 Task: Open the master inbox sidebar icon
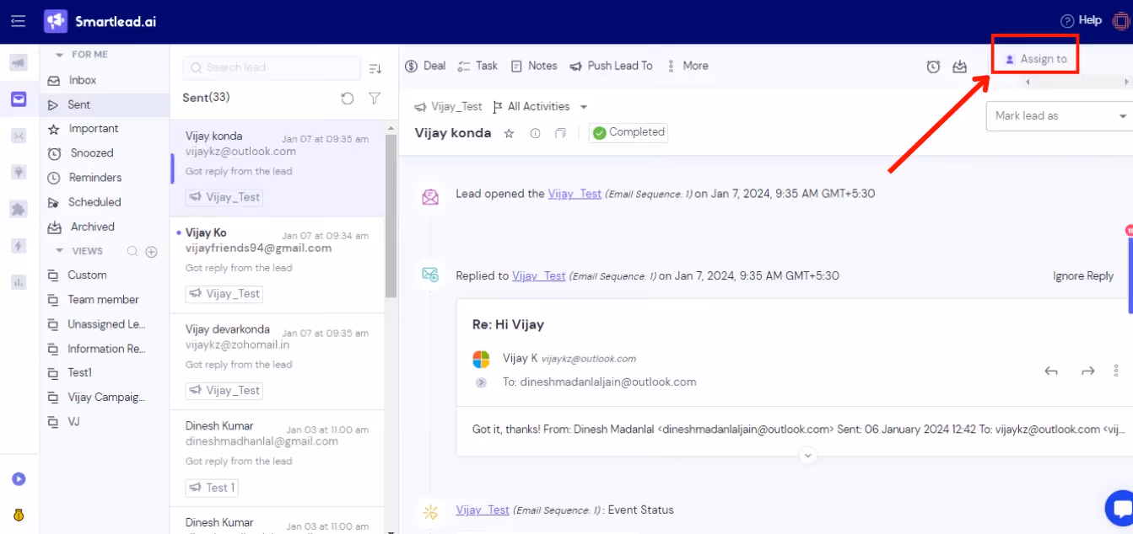pyautogui.click(x=19, y=99)
